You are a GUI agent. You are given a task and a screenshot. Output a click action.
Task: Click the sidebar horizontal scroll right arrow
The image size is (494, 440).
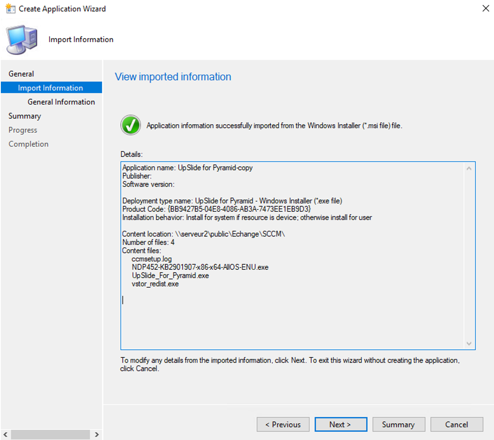click(97, 435)
